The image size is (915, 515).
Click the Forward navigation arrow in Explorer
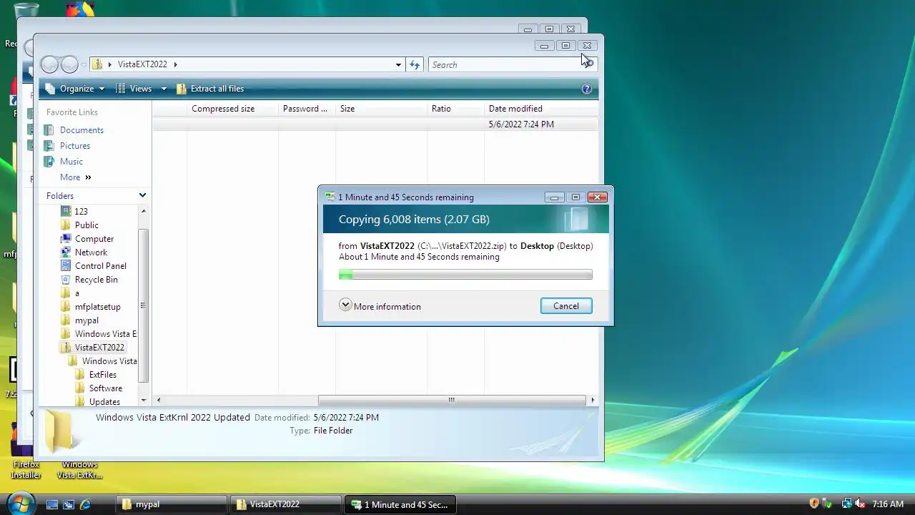[x=69, y=64]
